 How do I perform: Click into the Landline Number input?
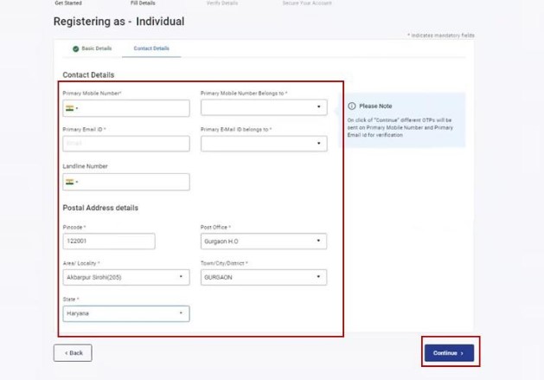(x=126, y=182)
